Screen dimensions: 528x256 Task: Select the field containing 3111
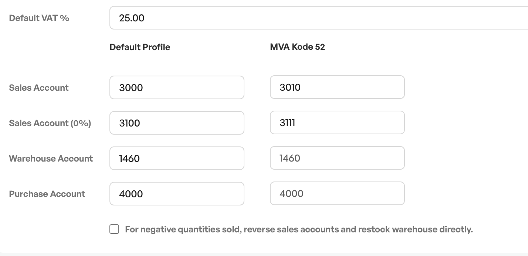[x=337, y=122]
